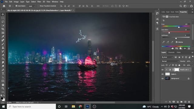The image size is (194, 109).
Task: Open the Window menu
Action: click(55, 2)
